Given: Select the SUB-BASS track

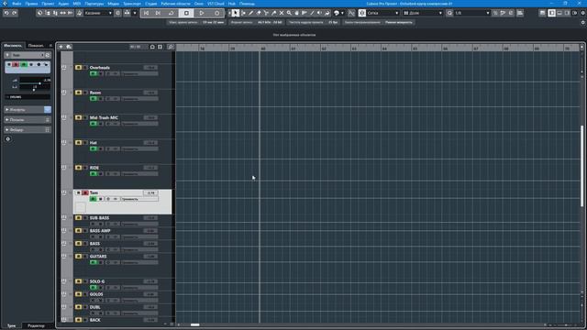Looking at the screenshot, I should pos(100,218).
